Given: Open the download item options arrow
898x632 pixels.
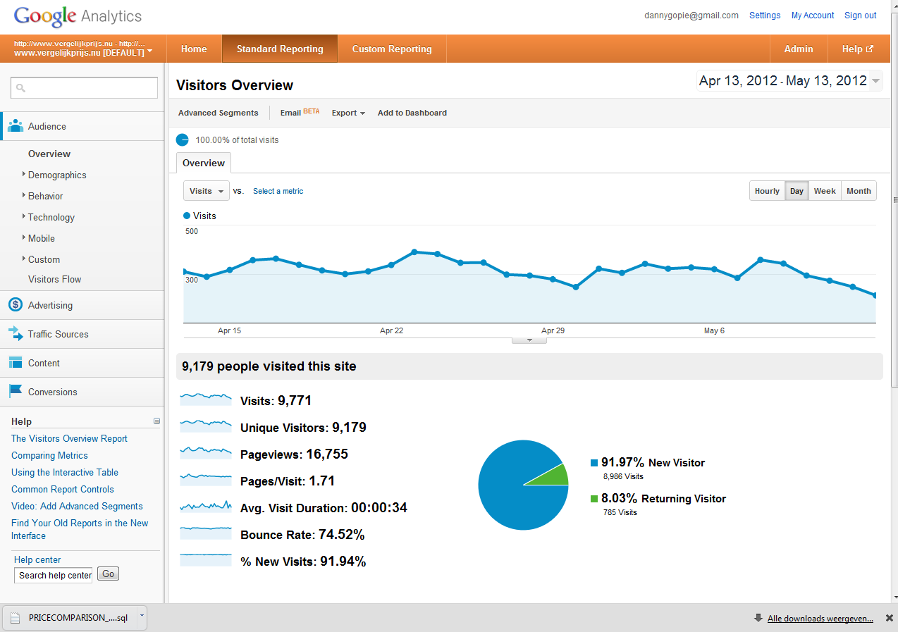Looking at the screenshot, I should (x=142, y=616).
